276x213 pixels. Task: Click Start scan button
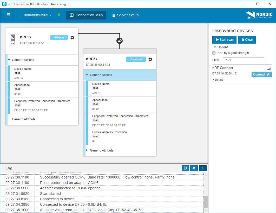225,40
